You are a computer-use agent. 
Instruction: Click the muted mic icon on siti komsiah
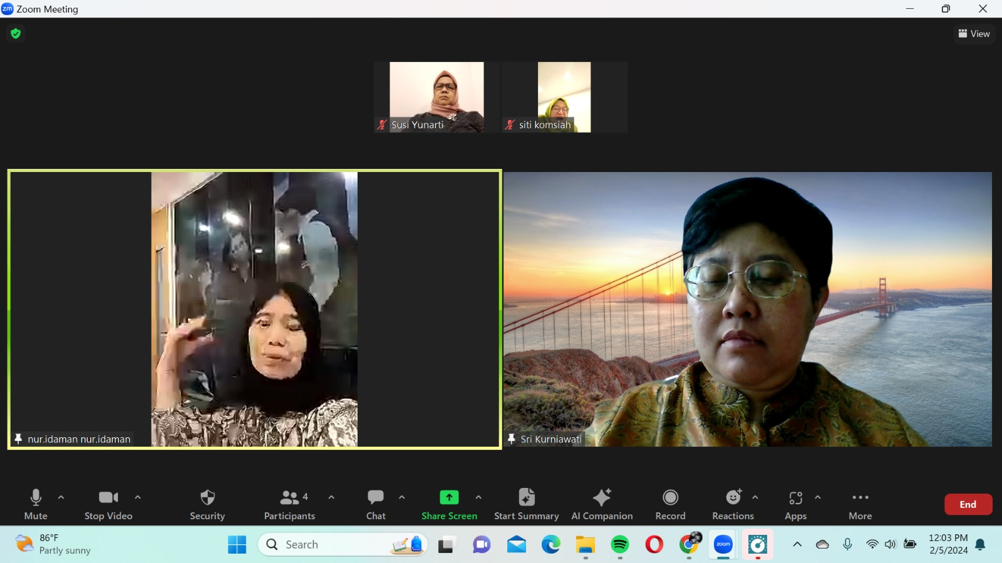[x=510, y=124]
